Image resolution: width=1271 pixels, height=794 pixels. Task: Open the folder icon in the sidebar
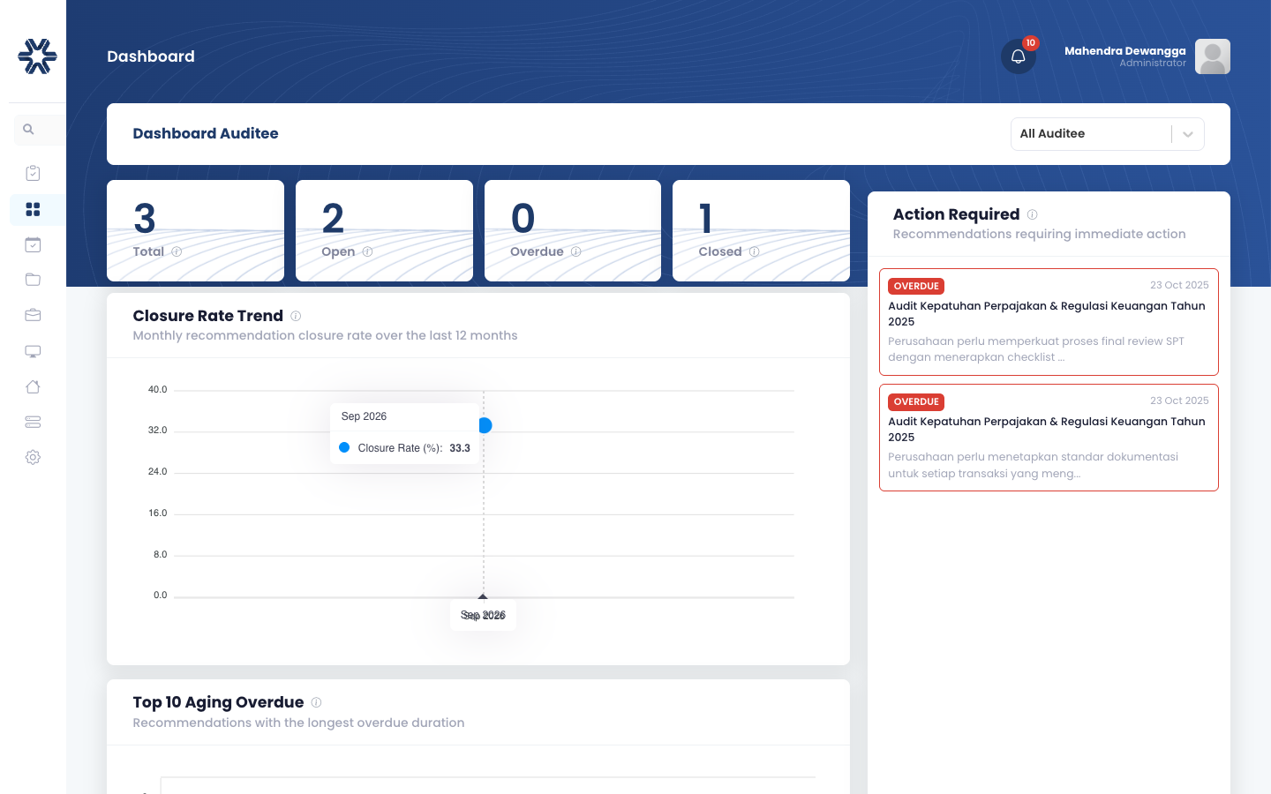33,280
